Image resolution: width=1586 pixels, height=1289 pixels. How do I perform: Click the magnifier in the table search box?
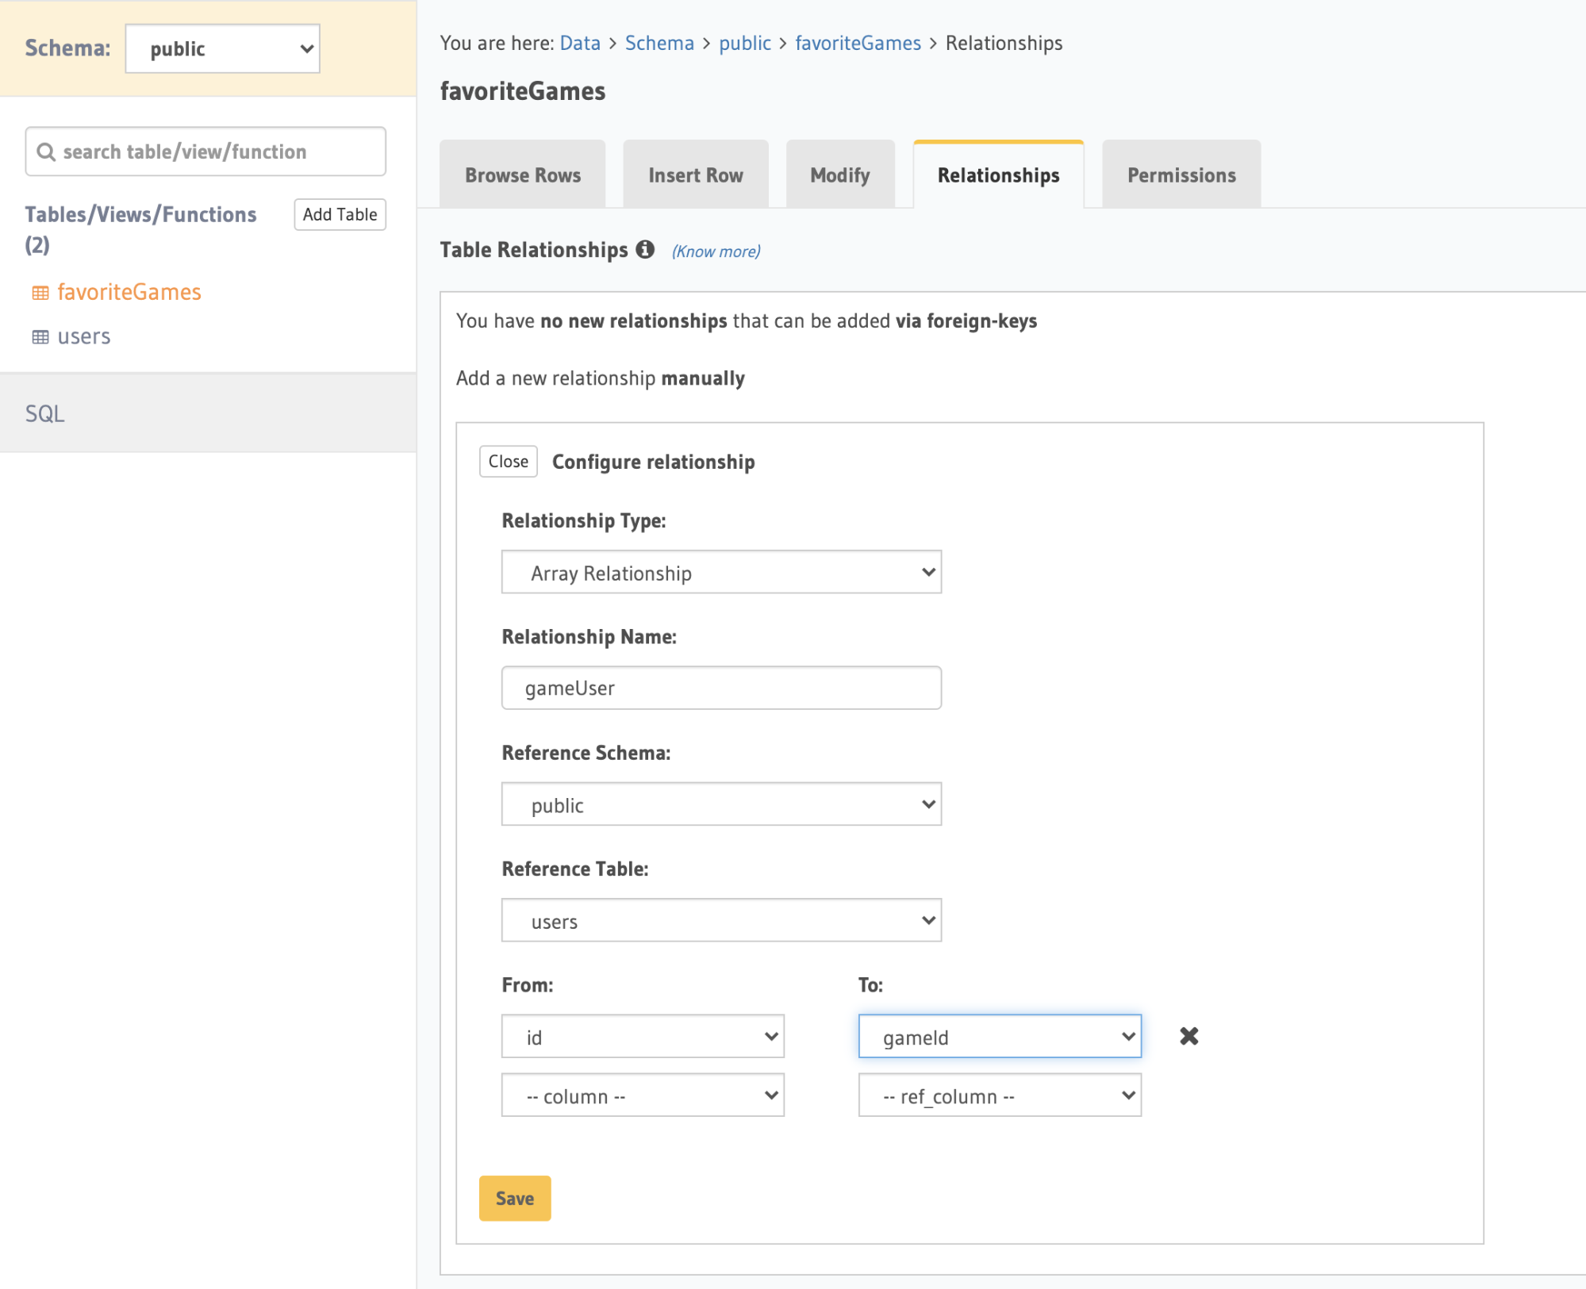[x=46, y=152]
